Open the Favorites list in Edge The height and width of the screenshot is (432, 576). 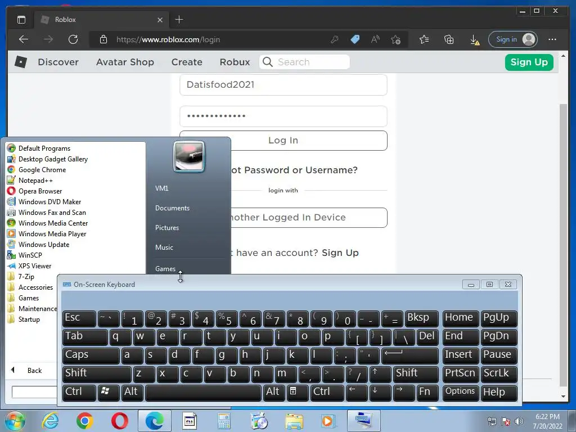coord(424,39)
